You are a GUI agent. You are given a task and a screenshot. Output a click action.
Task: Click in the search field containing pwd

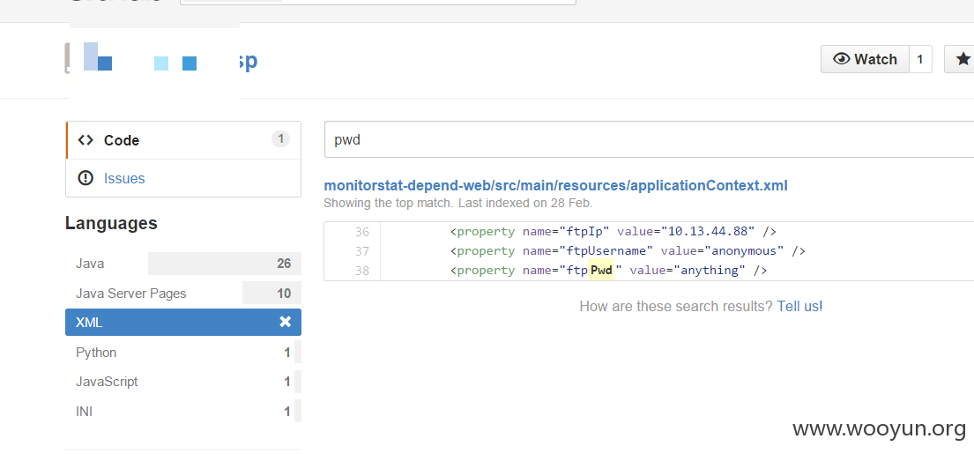(649, 140)
